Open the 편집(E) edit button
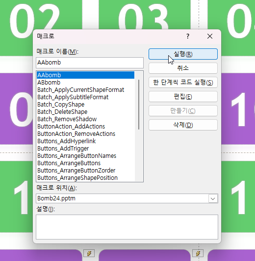The width and height of the screenshot is (255, 261). pos(183,97)
